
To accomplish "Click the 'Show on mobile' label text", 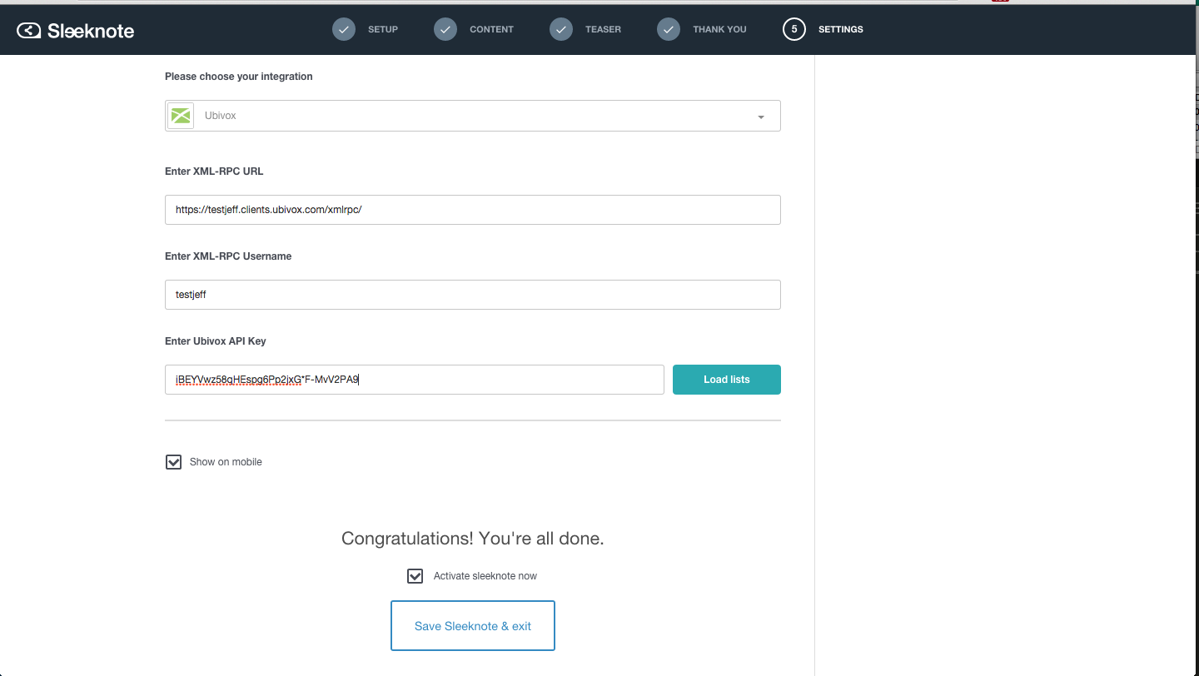I will click(226, 462).
